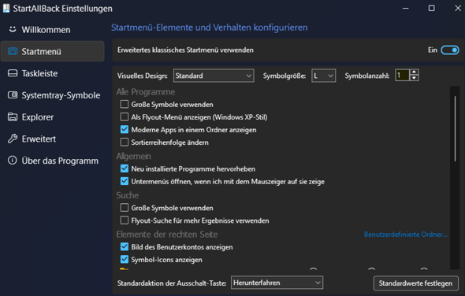Check Flyout-Suche für mehr Ergebnisse verwenden
The height and width of the screenshot is (296, 465).
(125, 220)
